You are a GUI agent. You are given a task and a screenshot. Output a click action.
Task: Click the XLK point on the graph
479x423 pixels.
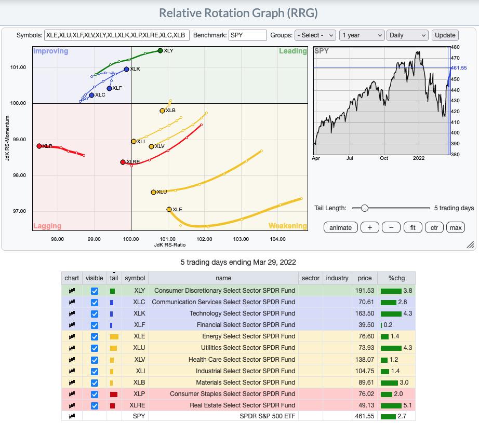[x=126, y=69]
